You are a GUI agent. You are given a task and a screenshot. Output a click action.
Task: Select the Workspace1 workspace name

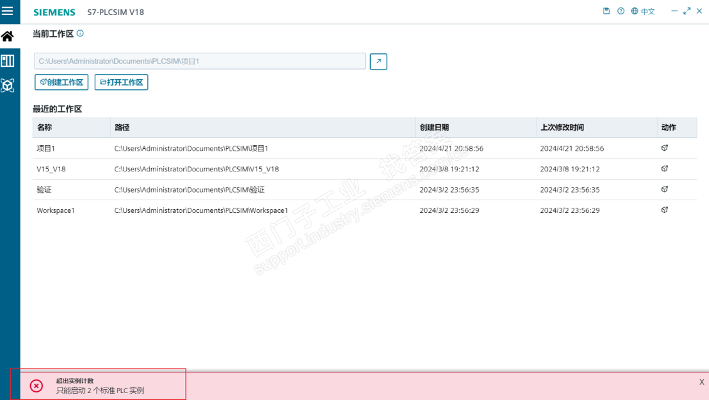[56, 210]
